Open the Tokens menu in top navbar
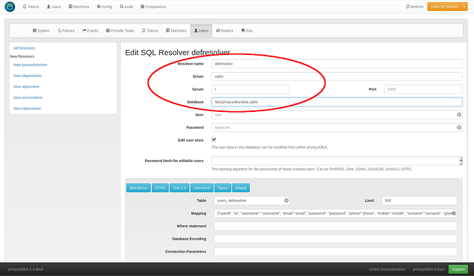The image size is (474, 276). coord(31,7)
